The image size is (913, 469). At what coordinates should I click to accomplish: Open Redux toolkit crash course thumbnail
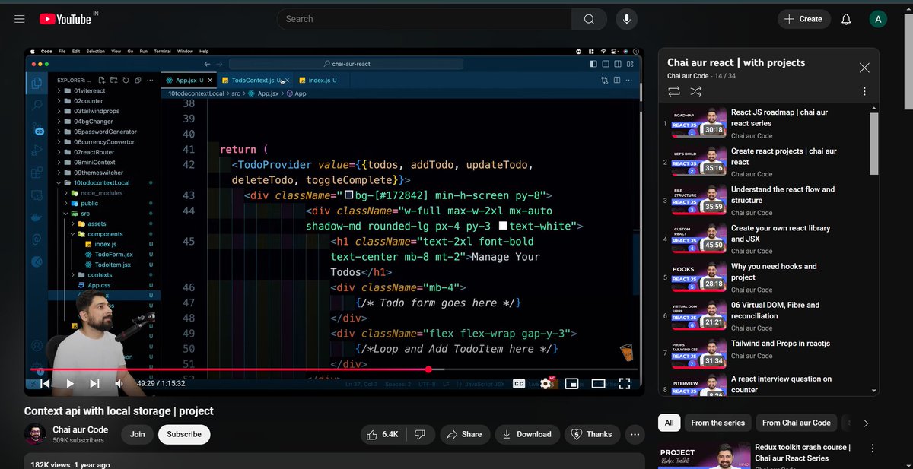click(x=703, y=455)
